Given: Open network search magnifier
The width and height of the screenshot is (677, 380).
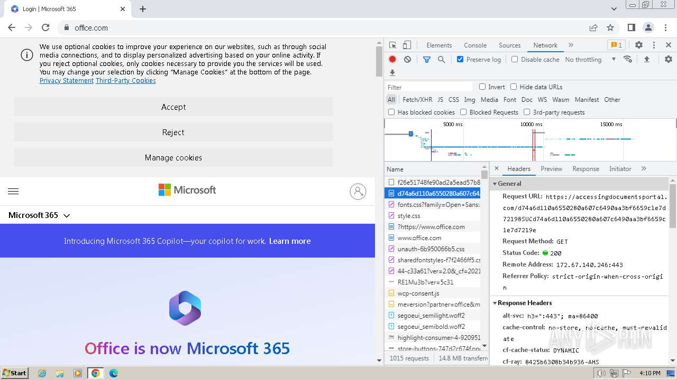Looking at the screenshot, I should (442, 60).
